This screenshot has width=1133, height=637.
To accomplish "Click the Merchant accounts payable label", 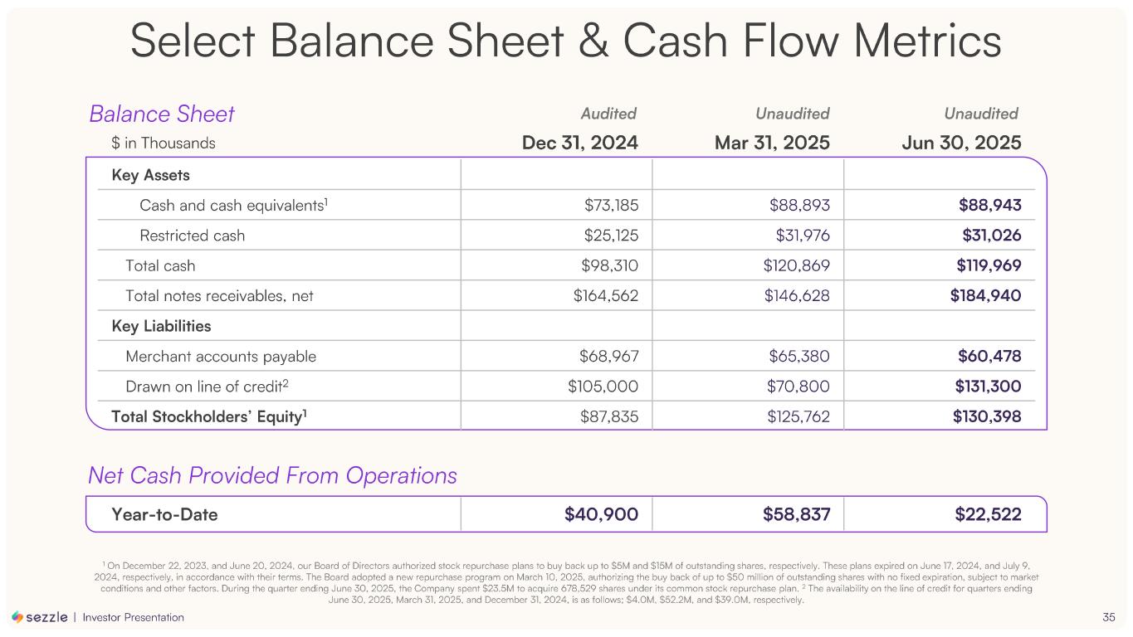I will (x=221, y=357).
